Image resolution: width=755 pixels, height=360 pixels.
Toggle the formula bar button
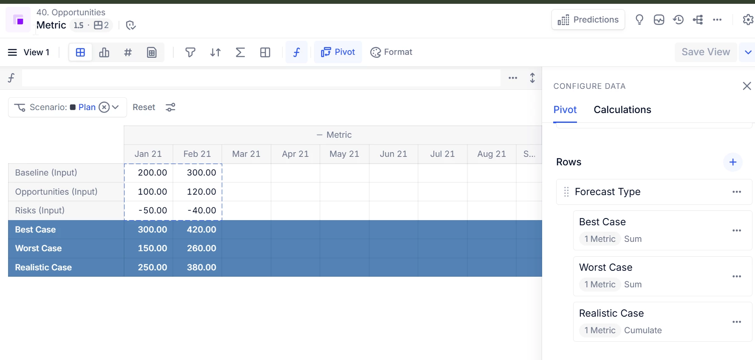297,52
